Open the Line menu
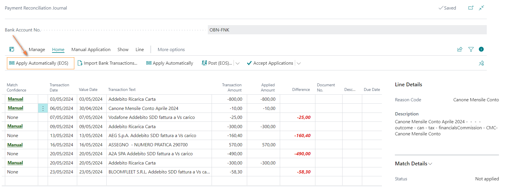This screenshot has height=187, width=505. pos(140,50)
